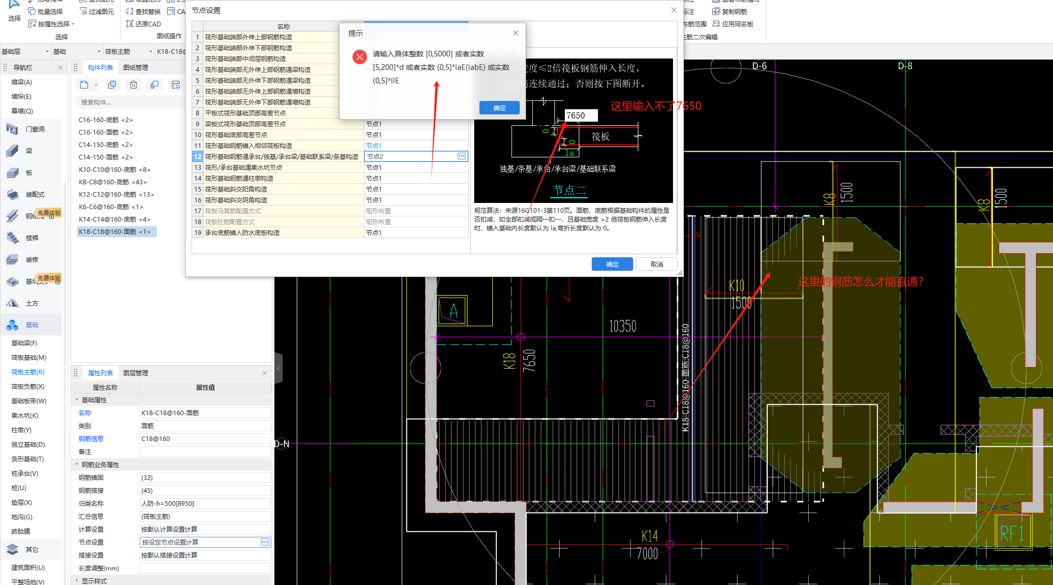Switch to the 构件列表 tab
This screenshot has height=585, width=1053.
(100, 67)
